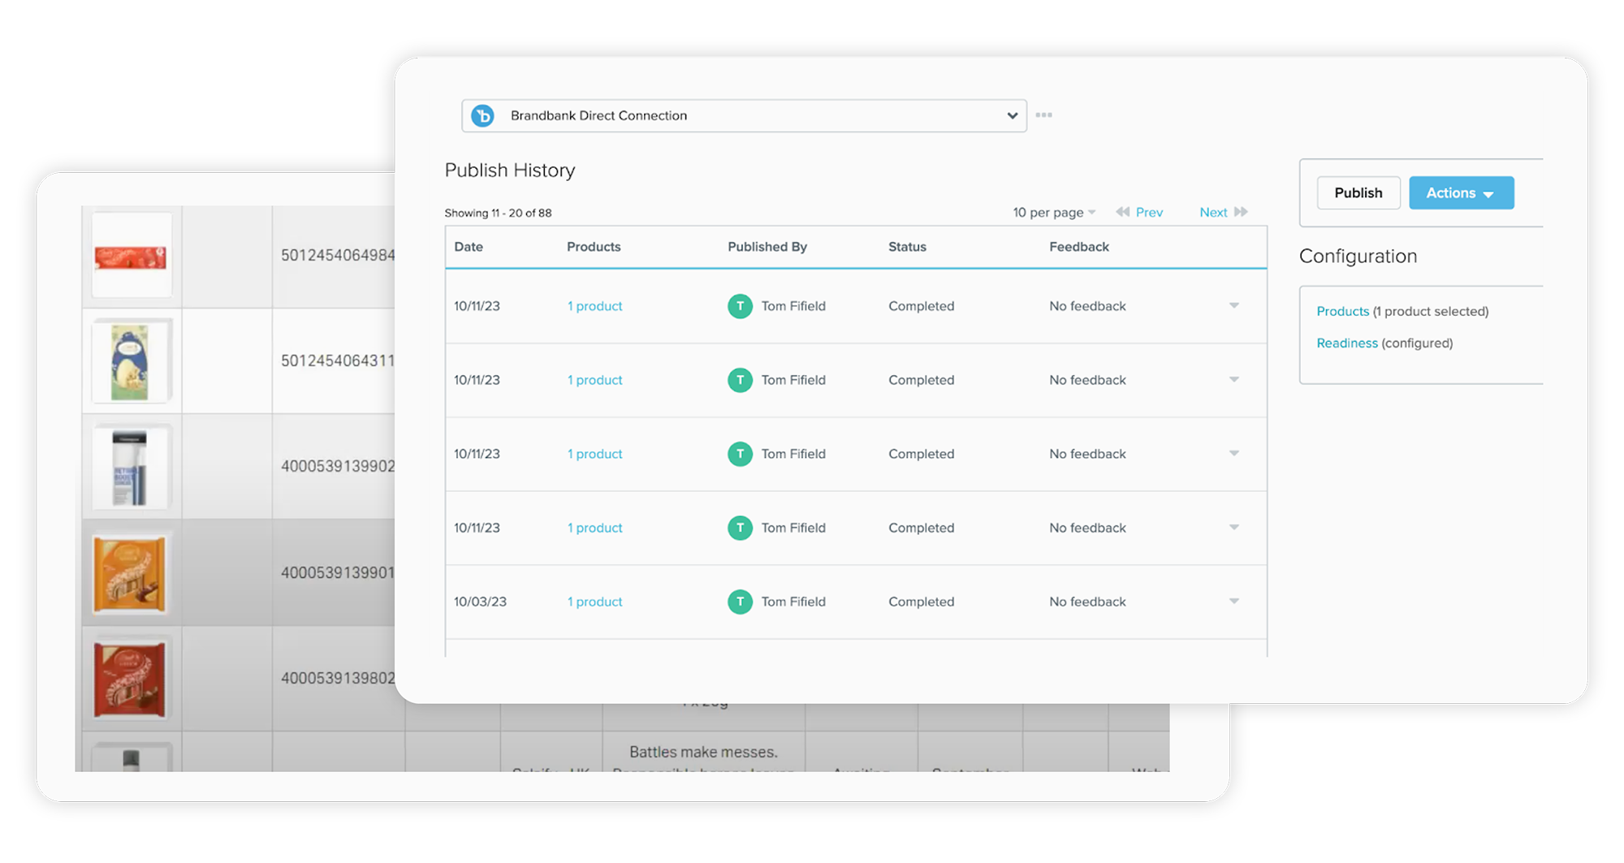
Task: Expand the first 10/11/23 history row
Action: [x=1233, y=306]
